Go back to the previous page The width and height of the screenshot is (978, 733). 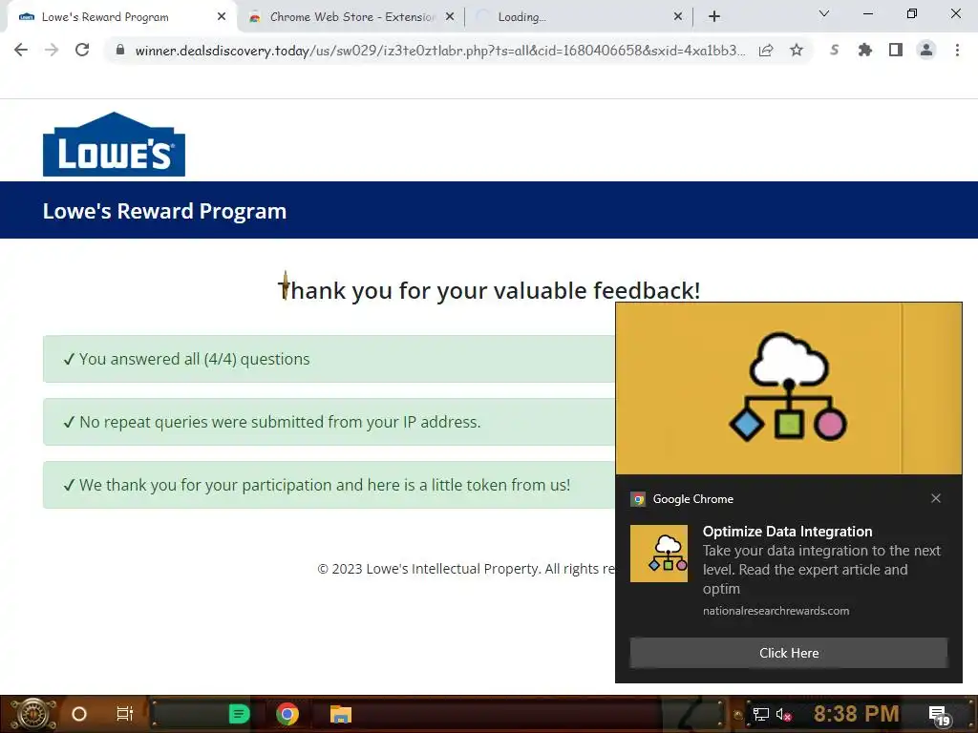pyautogui.click(x=21, y=50)
